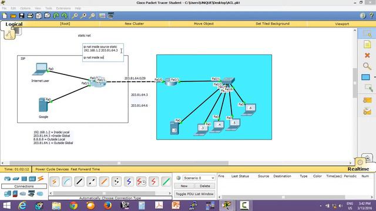Choose the Add Simple PDU envelope
Image resolution: width=376 pixels, height=211 pixels.
[367, 100]
